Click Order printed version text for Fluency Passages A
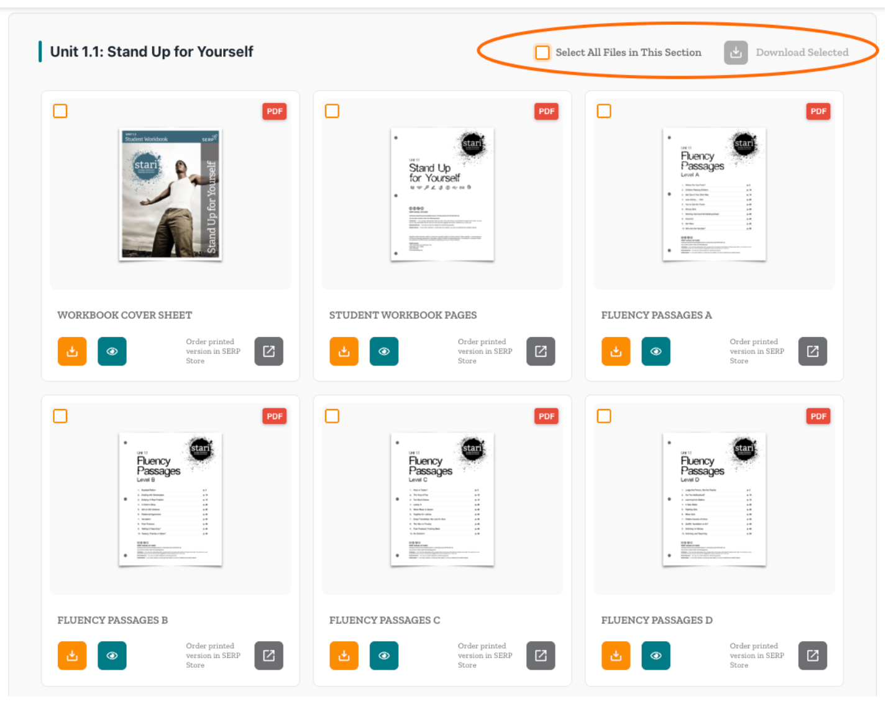 click(757, 351)
